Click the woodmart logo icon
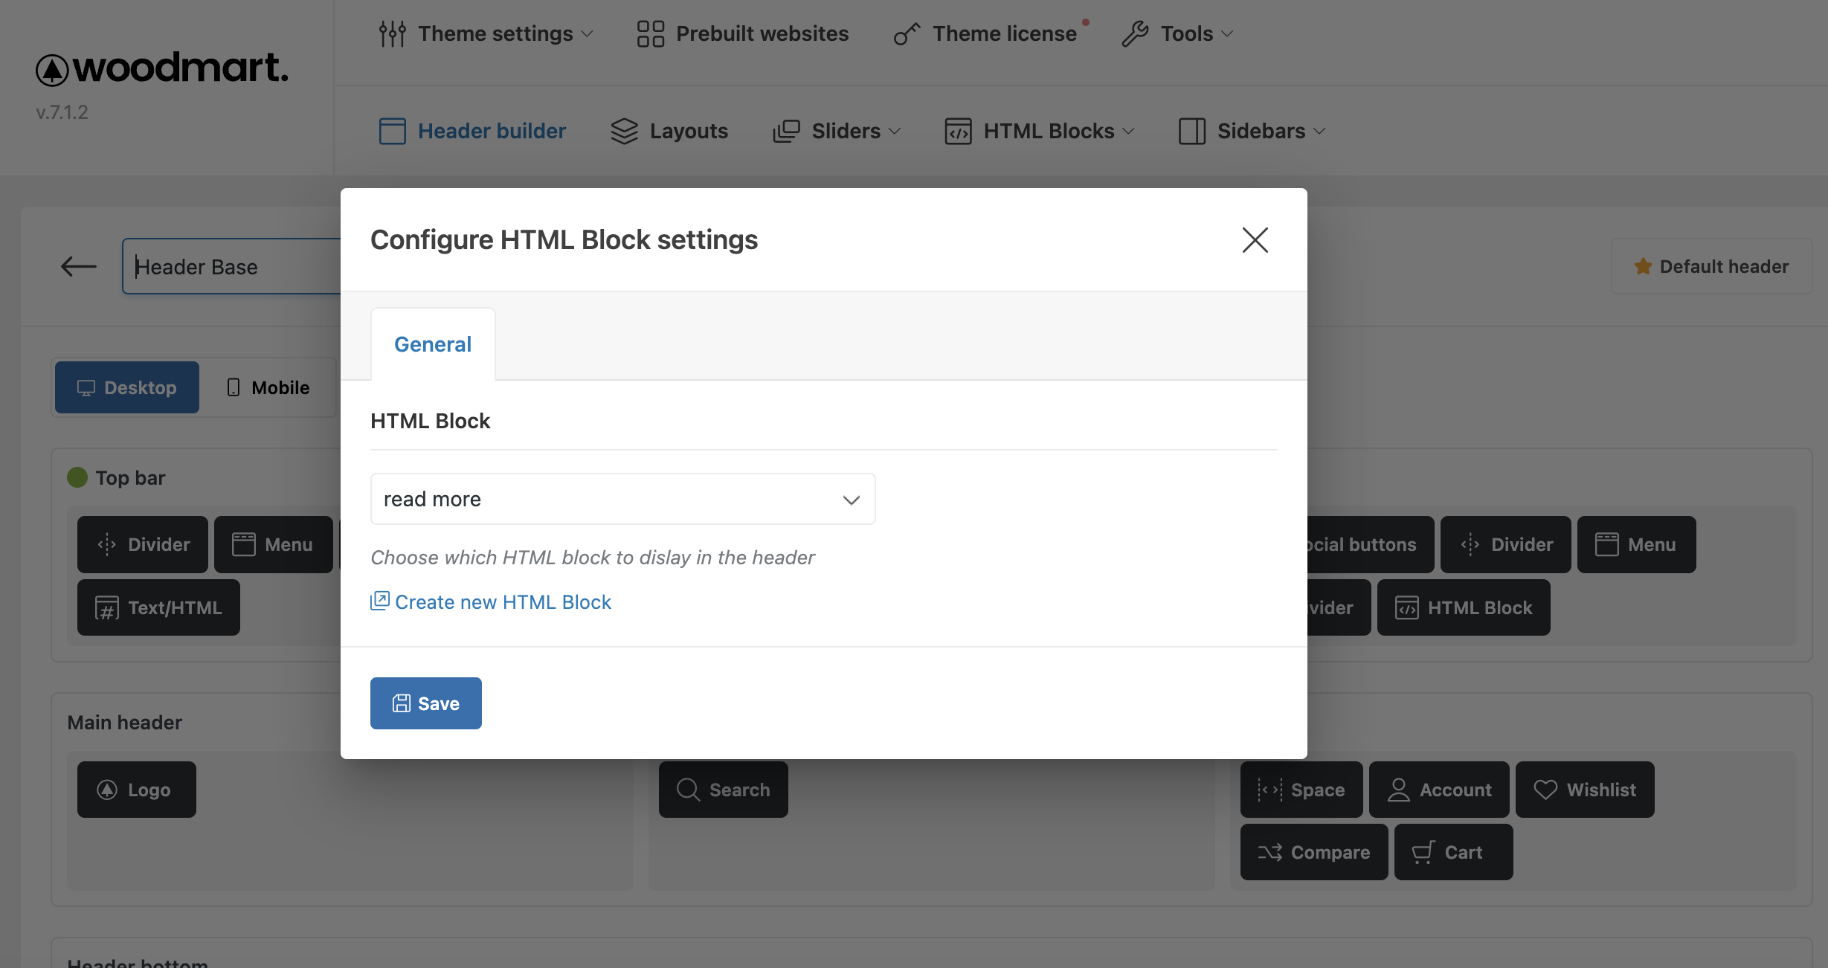The width and height of the screenshot is (1828, 968). tap(52, 70)
